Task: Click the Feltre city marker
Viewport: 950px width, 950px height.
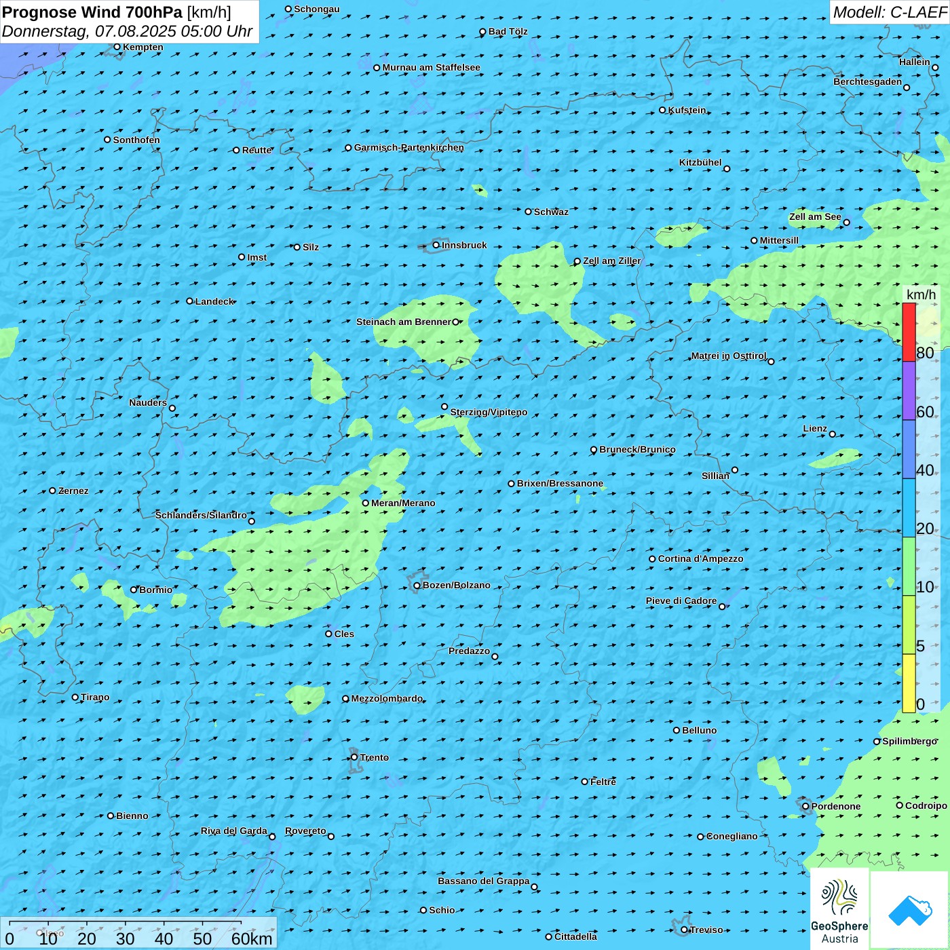Action: coord(585,782)
